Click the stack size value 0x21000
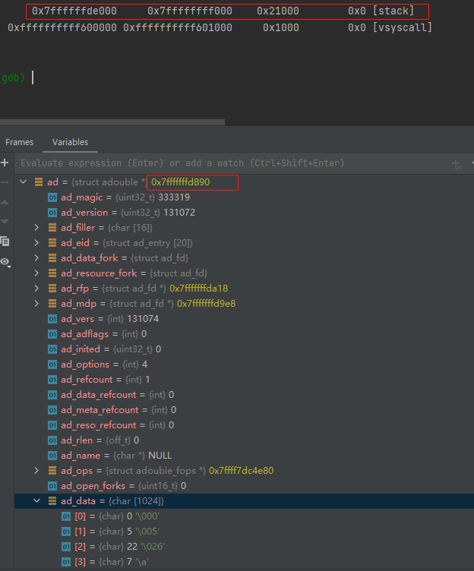This screenshot has width=474, height=571. (x=277, y=11)
